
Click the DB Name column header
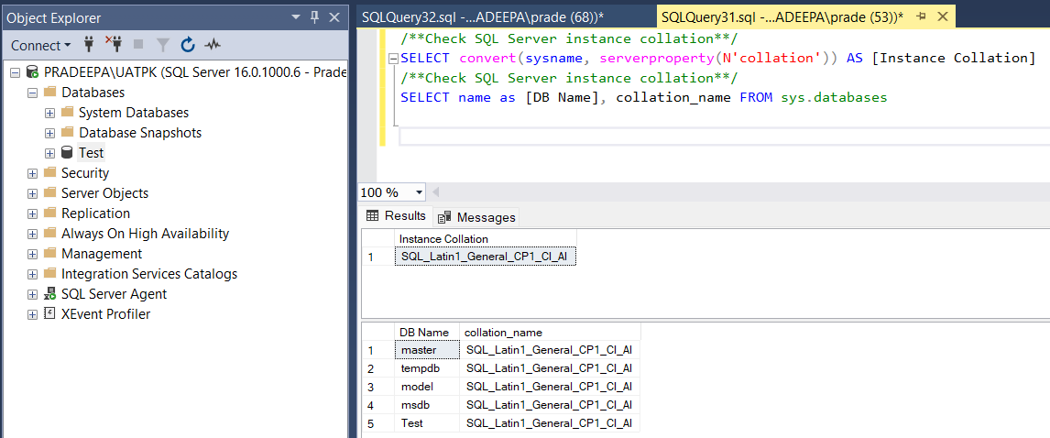point(427,333)
